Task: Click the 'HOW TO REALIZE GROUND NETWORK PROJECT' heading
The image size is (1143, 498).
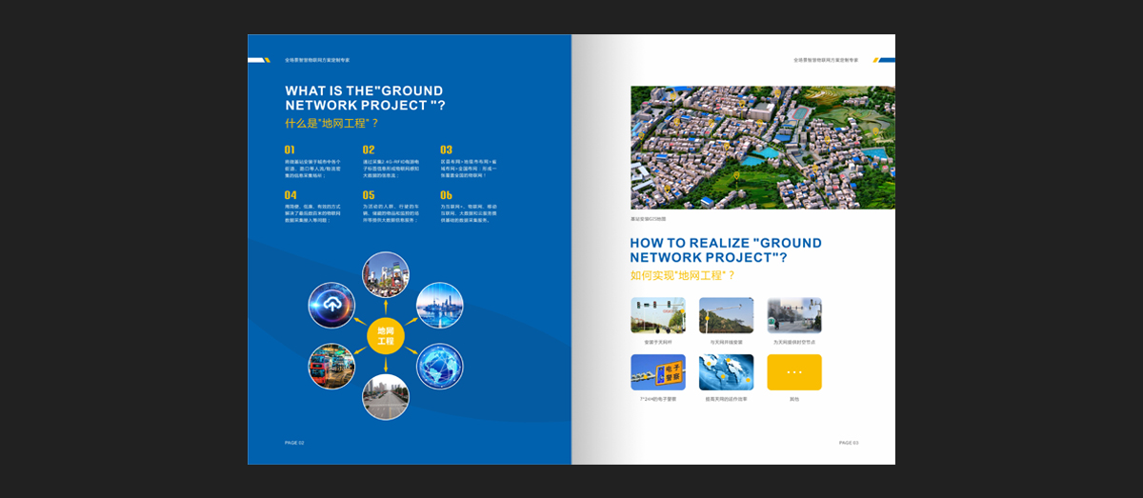Action: coord(725,250)
